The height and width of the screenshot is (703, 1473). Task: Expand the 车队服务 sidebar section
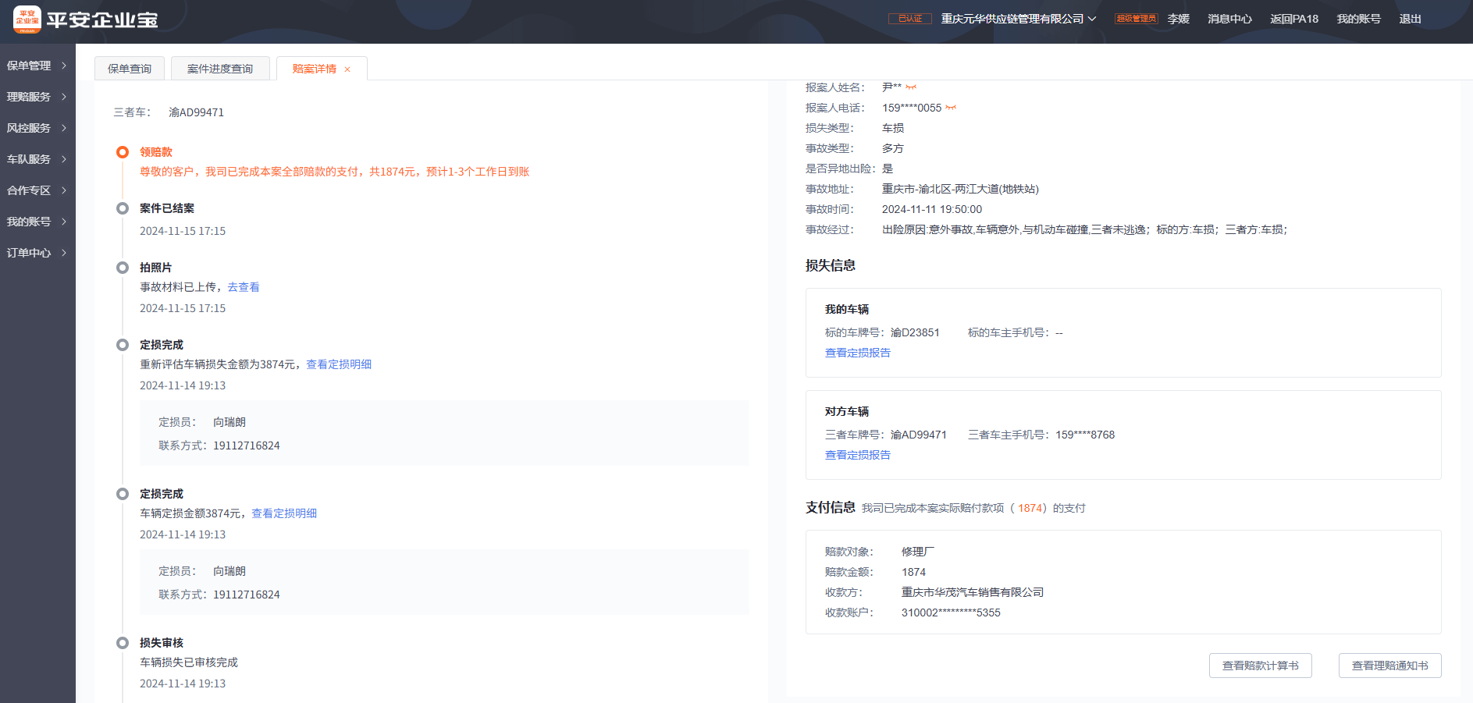[x=37, y=159]
